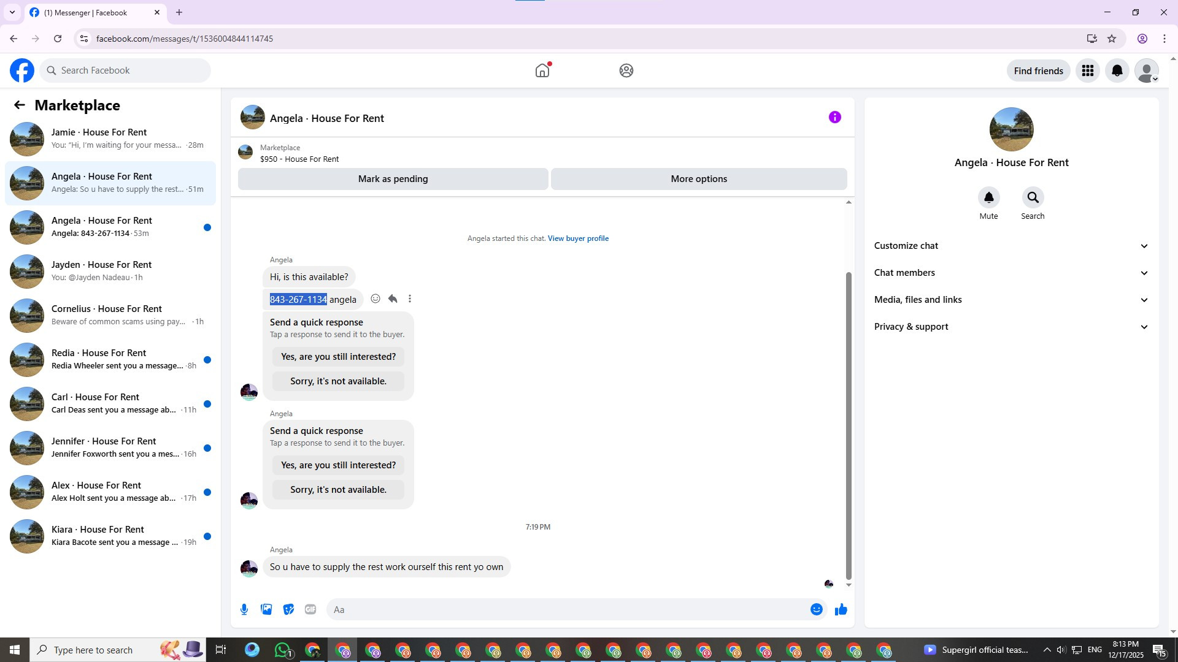The image size is (1178, 662).
Task: Attach a photo using the image icon
Action: (266, 609)
